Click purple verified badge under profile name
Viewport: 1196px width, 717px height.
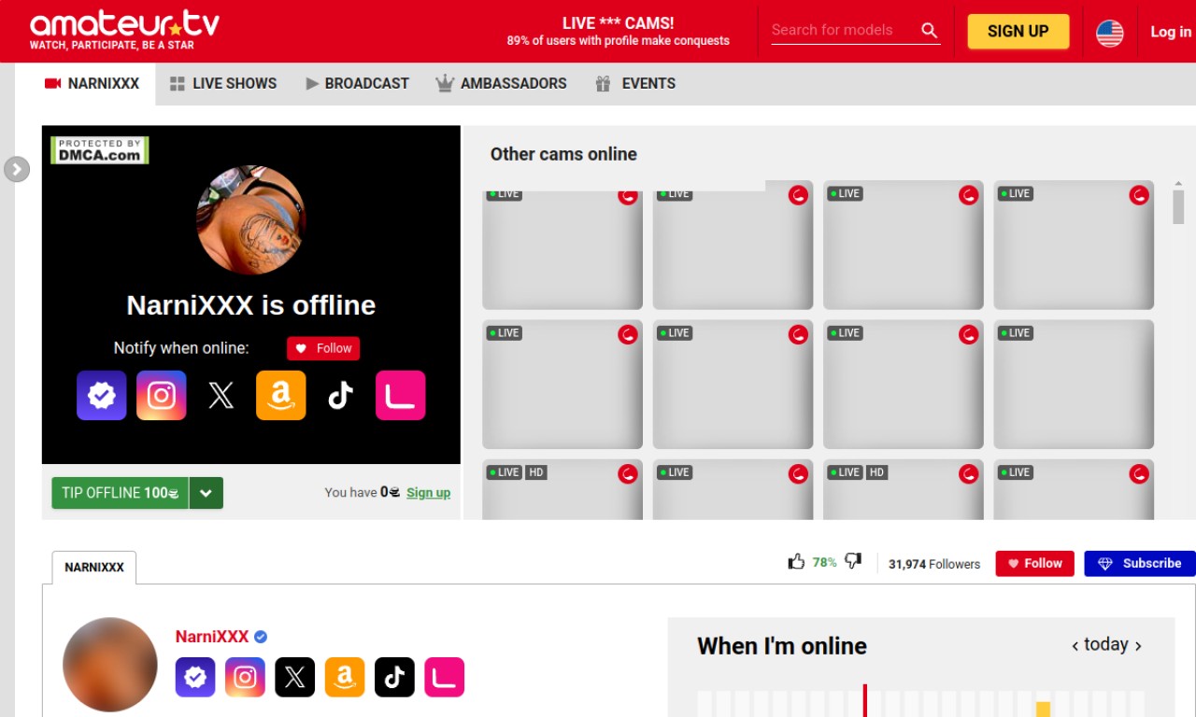(195, 677)
